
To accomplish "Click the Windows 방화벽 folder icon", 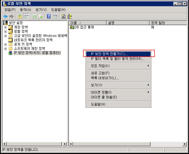I will click(x=10, y=36).
